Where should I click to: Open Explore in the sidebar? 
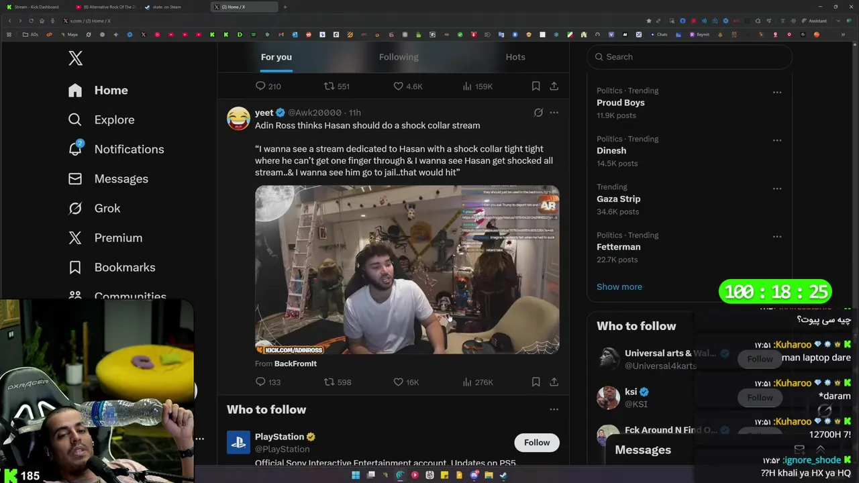(x=101, y=120)
